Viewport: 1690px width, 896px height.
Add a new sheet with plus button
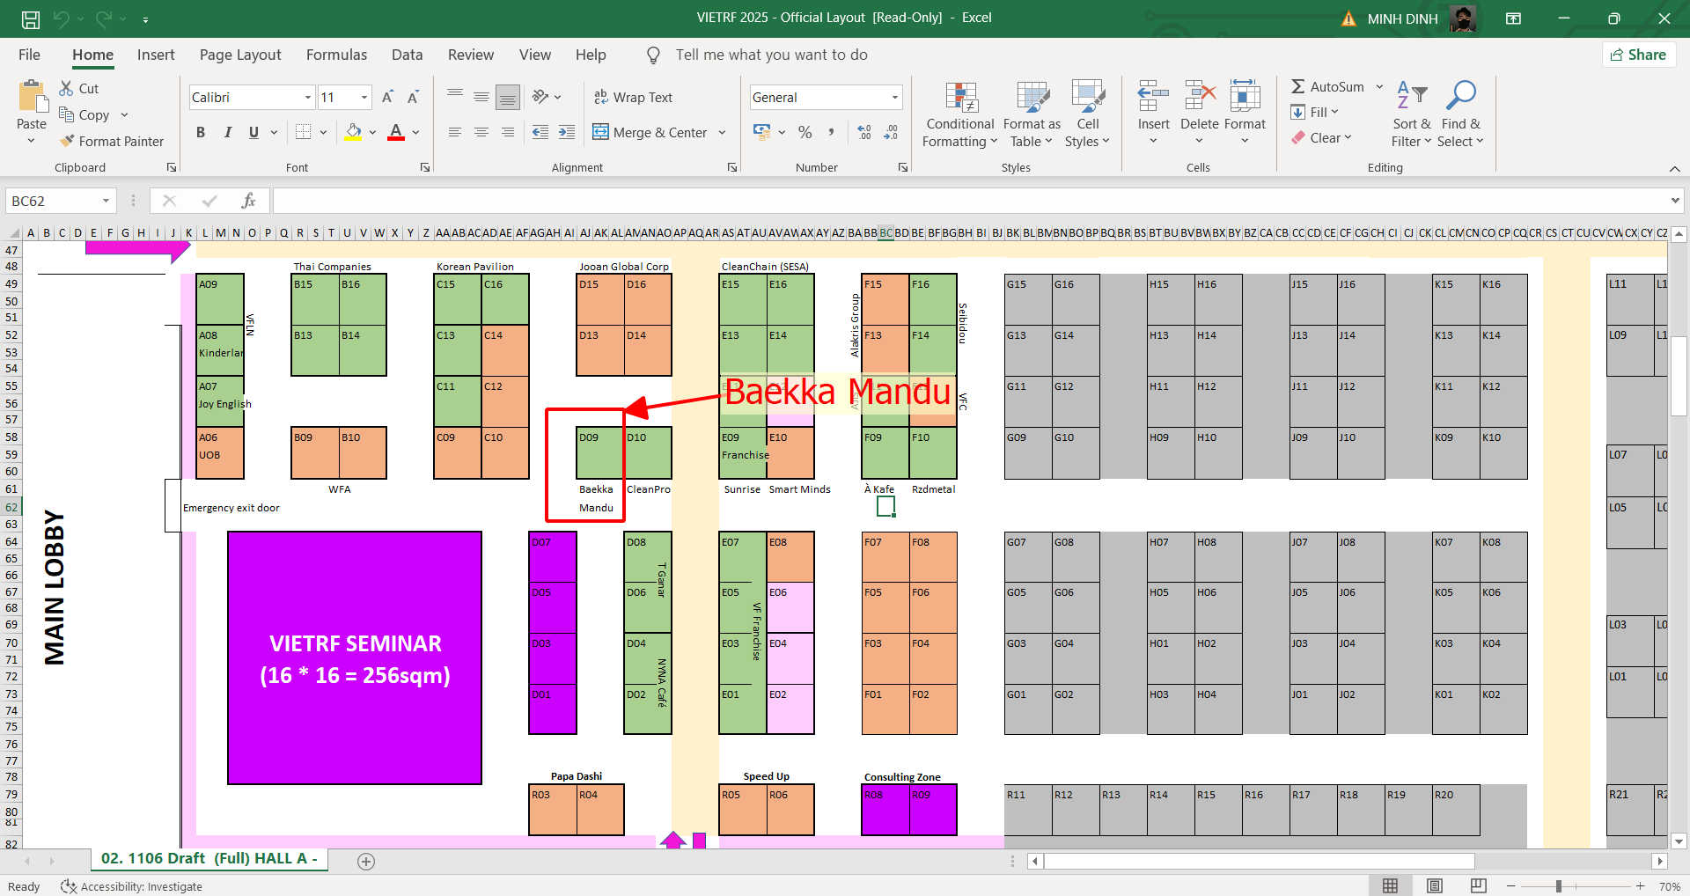pyautogui.click(x=366, y=861)
